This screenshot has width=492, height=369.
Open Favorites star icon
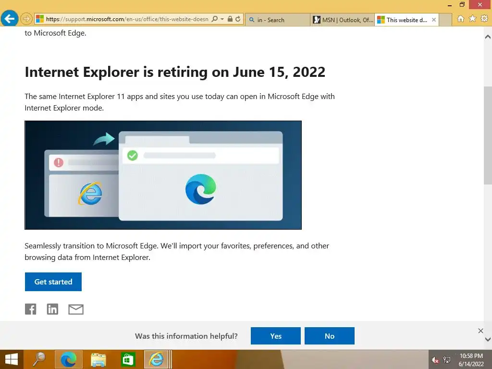(473, 19)
